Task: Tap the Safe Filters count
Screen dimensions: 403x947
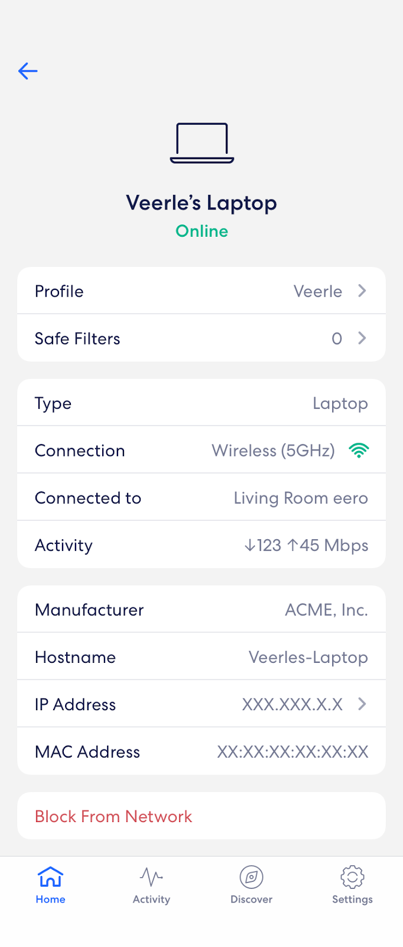Action: tap(337, 338)
